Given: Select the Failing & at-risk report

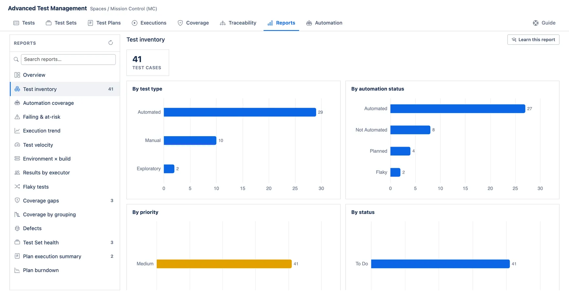Looking at the screenshot, I should pyautogui.click(x=65, y=117).
